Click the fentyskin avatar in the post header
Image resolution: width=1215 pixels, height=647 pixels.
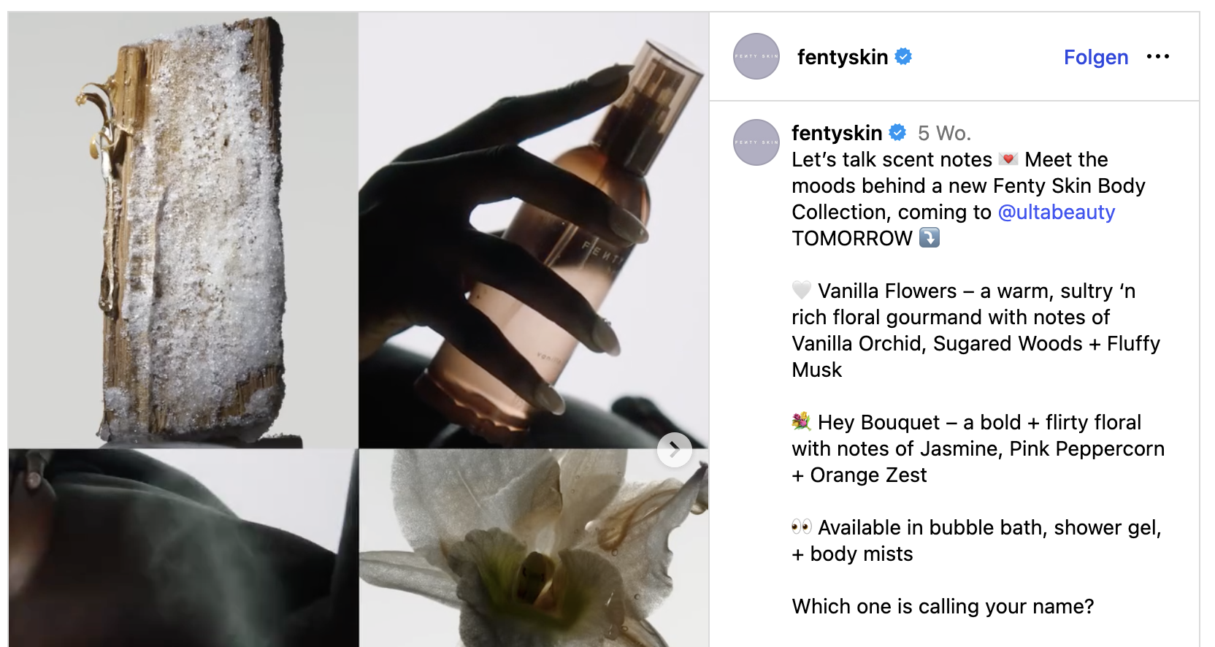(x=756, y=56)
